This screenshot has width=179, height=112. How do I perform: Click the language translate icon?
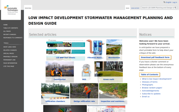click(x=164, y=2)
